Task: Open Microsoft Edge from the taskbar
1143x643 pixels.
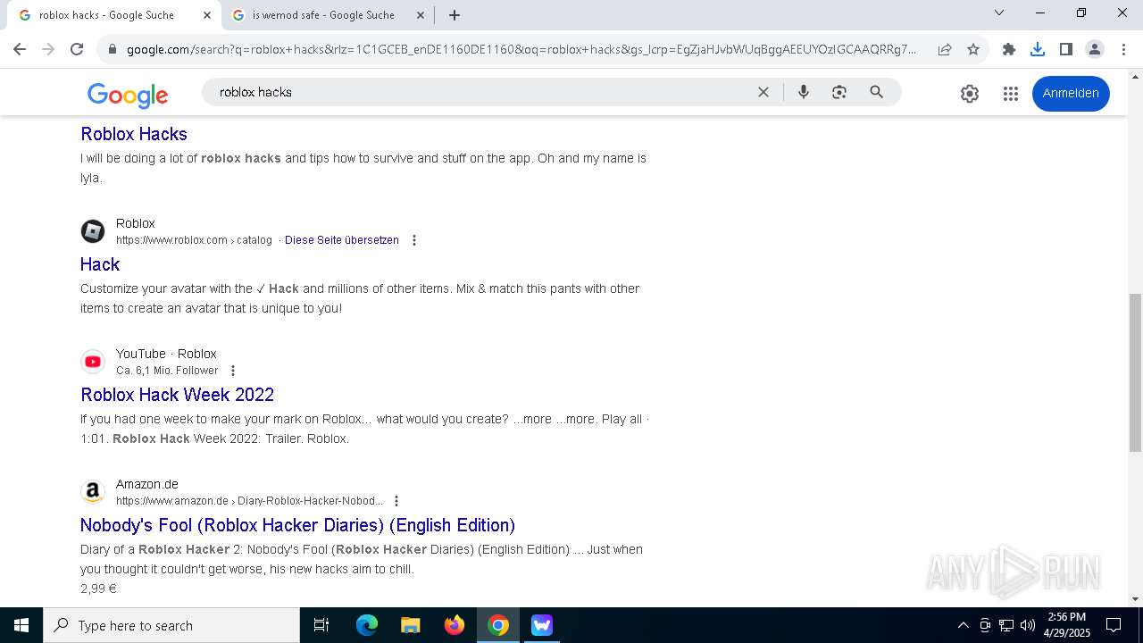Action: pos(367,625)
